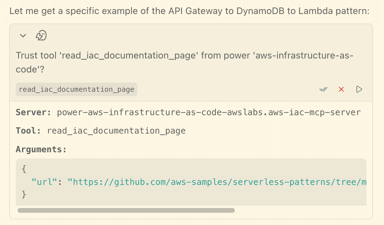Click the "url" key in JSON arguments
The width and height of the screenshot is (384, 225).
tap(44, 182)
